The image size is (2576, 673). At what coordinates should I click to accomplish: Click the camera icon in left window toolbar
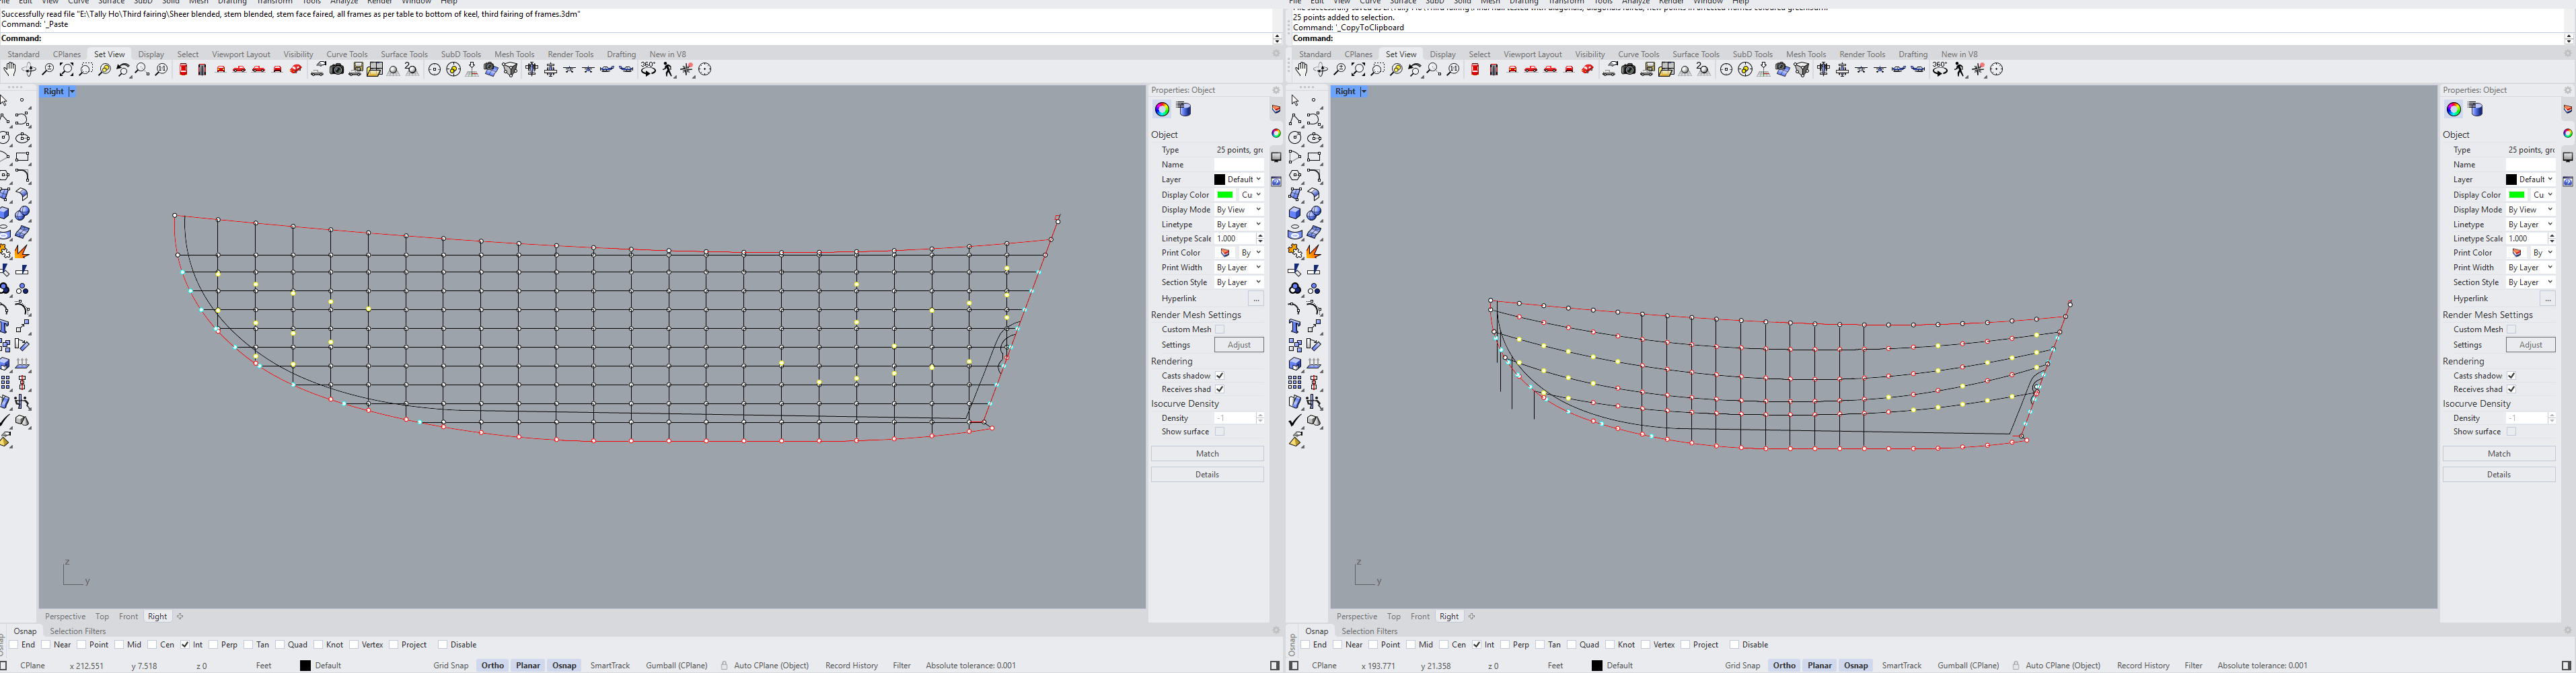[x=337, y=69]
